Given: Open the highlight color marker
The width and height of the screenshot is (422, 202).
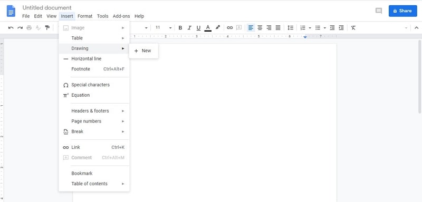Looking at the screenshot, I should point(218,28).
